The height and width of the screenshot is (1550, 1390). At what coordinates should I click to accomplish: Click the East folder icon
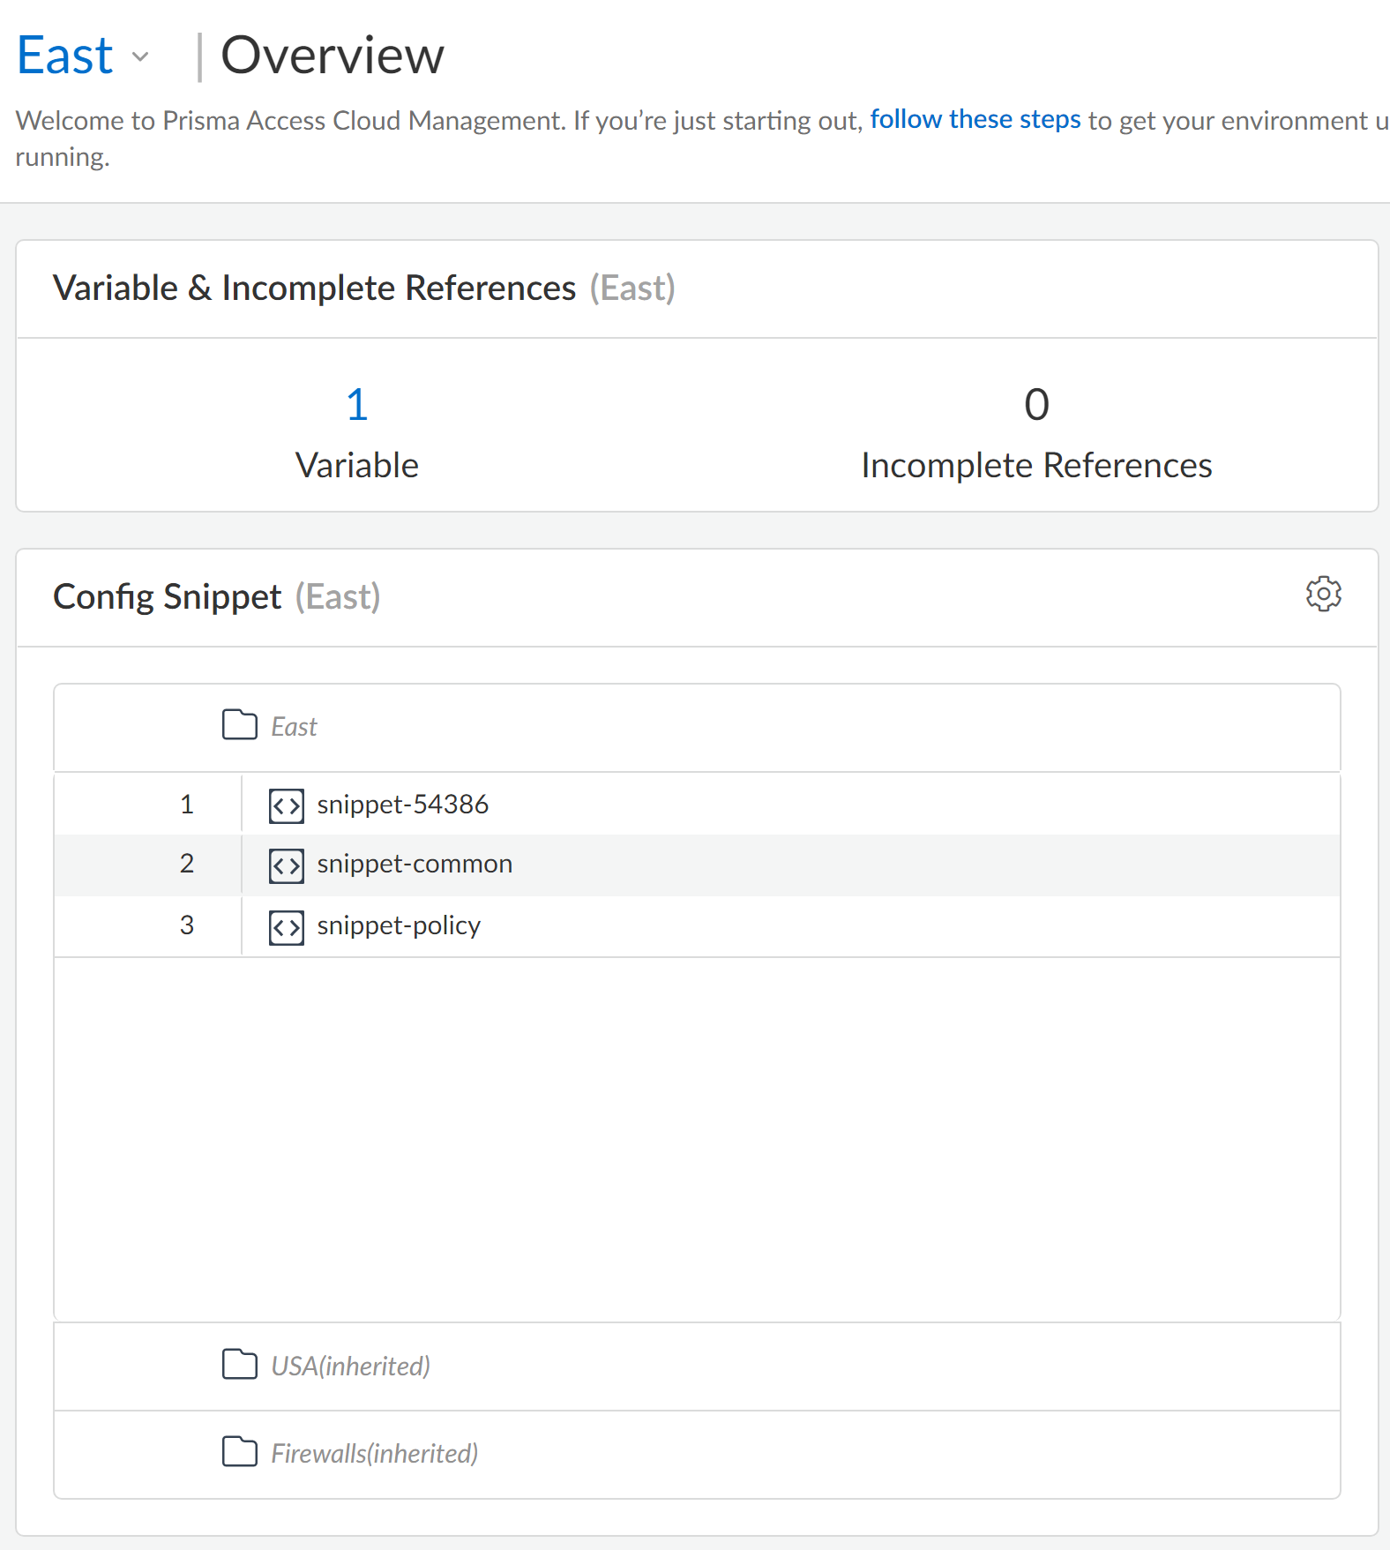[x=239, y=725]
